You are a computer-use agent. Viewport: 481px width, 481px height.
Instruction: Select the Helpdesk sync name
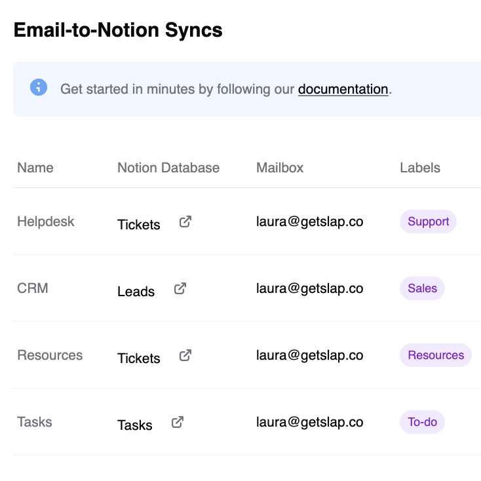tap(46, 221)
